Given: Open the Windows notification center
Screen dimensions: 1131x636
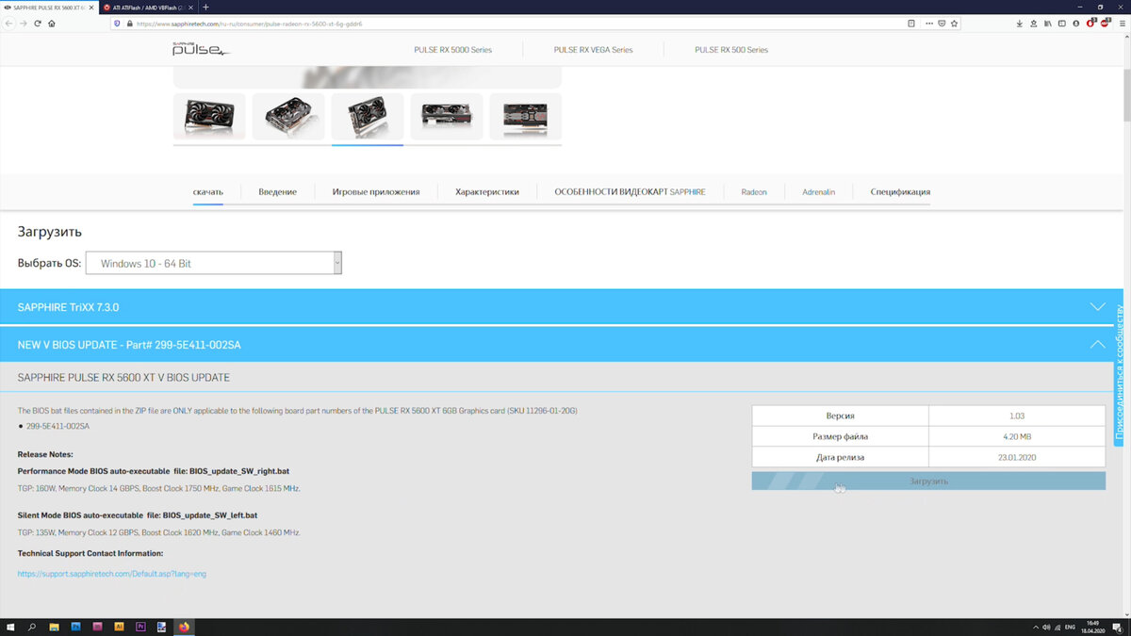Looking at the screenshot, I should point(1118,627).
